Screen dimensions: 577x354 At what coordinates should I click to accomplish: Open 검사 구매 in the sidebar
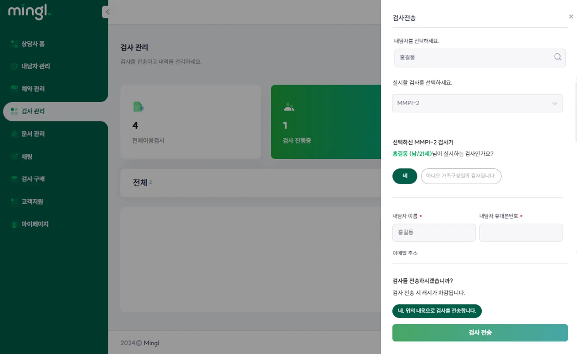(33, 179)
